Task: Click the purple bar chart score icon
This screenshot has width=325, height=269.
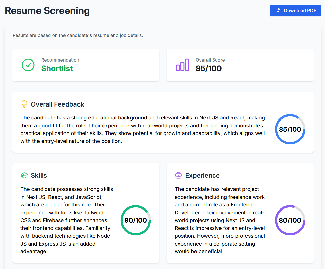Action: (x=183, y=65)
